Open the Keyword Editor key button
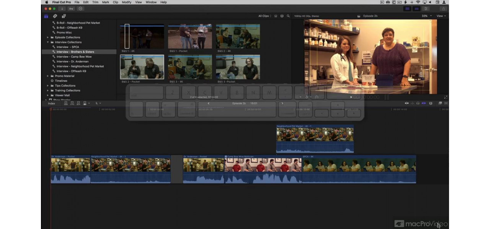The image size is (490, 229). pos(71,9)
